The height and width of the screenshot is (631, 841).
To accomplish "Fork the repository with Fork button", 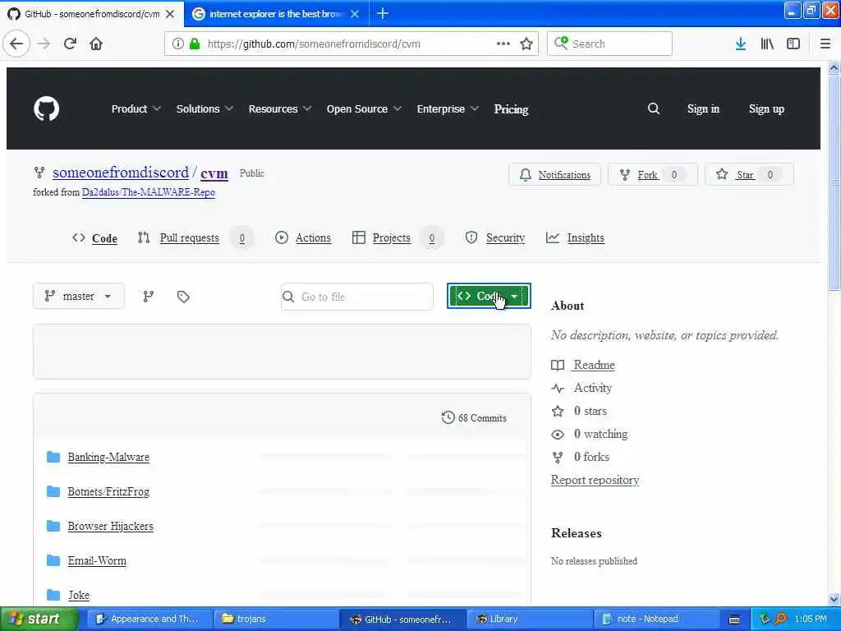I will [x=652, y=174].
